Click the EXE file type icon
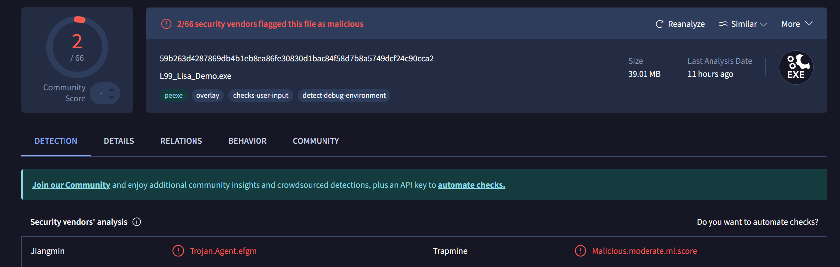 pyautogui.click(x=796, y=67)
